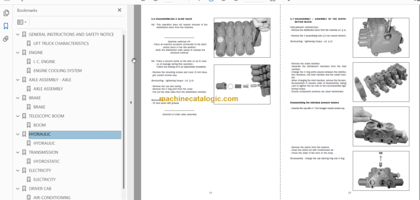420x200 pixels.
Task: Collapse the TRANSMISSION bookmark group
Action: (18, 153)
